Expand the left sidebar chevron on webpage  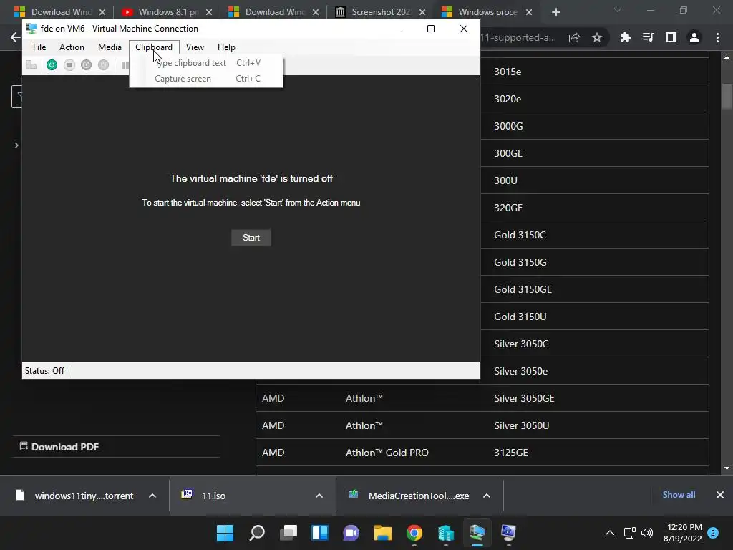(x=16, y=145)
